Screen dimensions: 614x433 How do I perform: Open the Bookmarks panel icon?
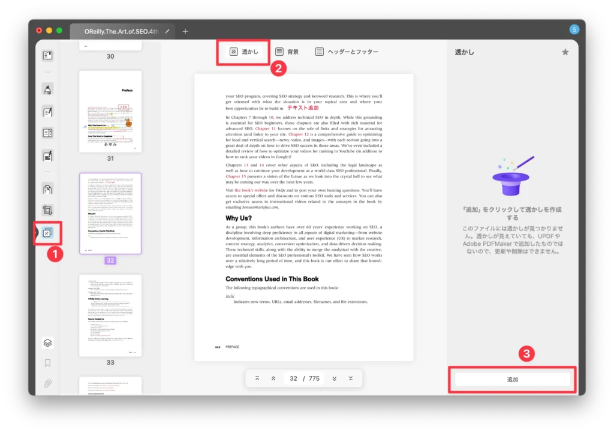[x=47, y=363]
